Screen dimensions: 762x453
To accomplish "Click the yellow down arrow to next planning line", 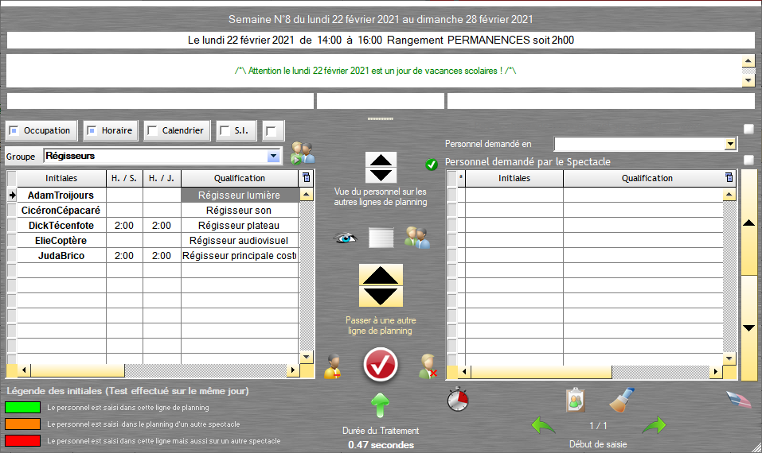I will tap(381, 297).
